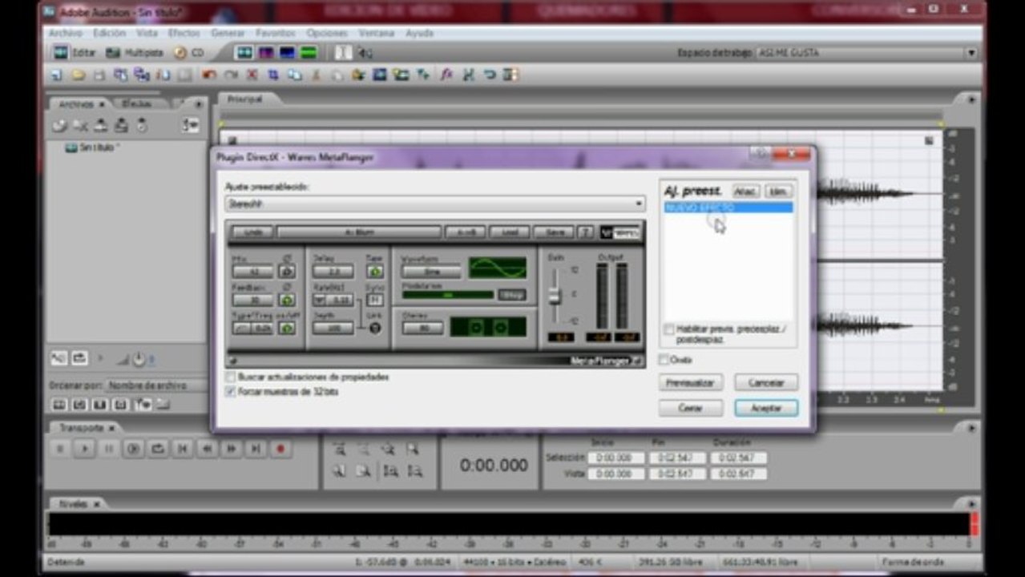Image resolution: width=1025 pixels, height=577 pixels.
Task: Click the play button in Transporte panel
Action: [84, 449]
